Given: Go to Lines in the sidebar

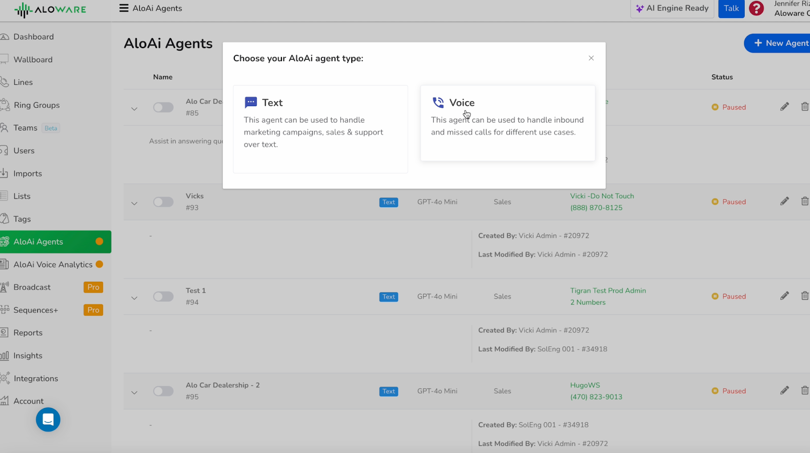Looking at the screenshot, I should click(x=55, y=82).
